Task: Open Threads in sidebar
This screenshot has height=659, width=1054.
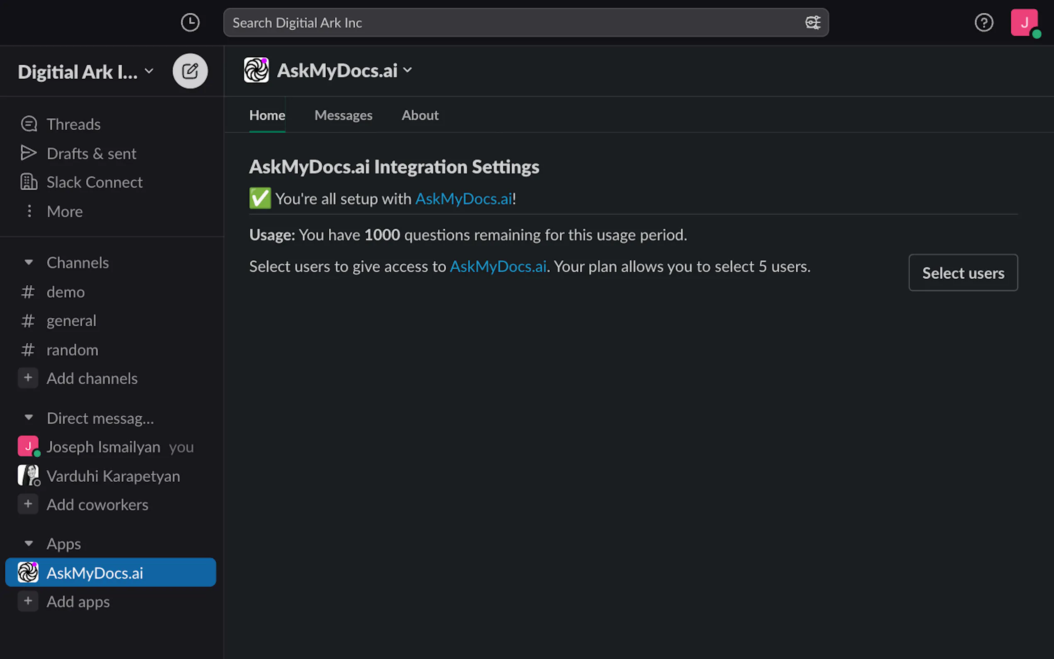Action: [x=73, y=124]
